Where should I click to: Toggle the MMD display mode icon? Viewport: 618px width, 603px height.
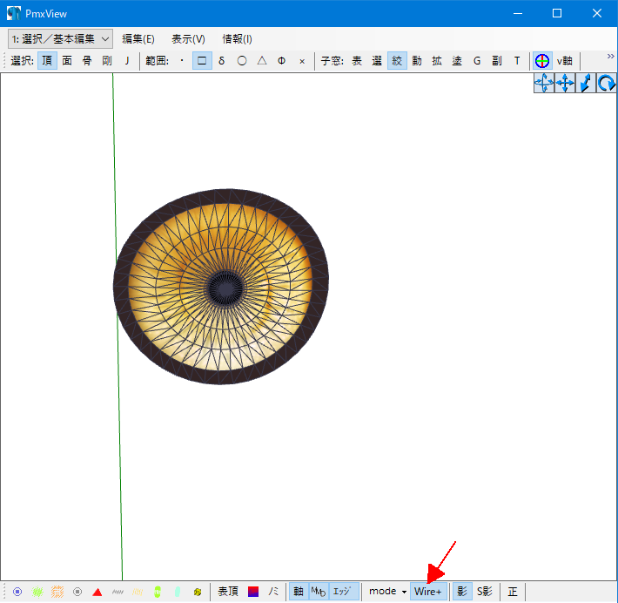[319, 592]
